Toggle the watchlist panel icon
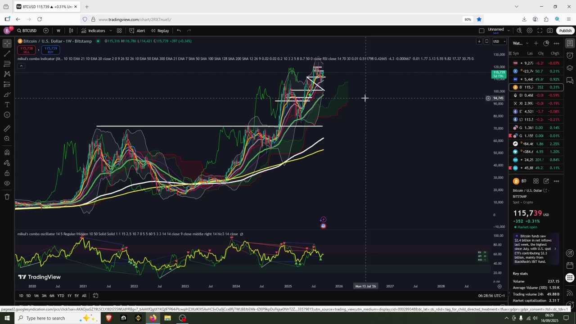 coord(570,43)
